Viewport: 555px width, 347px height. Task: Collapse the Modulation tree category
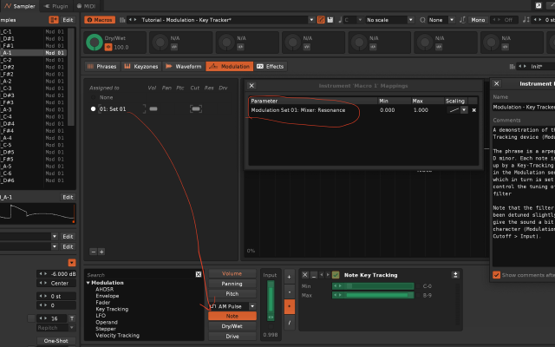pos(88,283)
